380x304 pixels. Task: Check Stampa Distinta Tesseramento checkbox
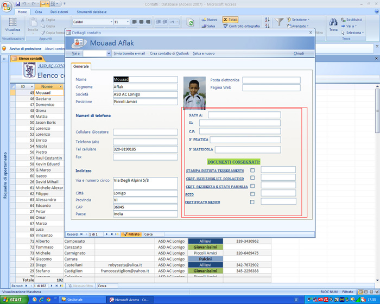[x=252, y=170]
